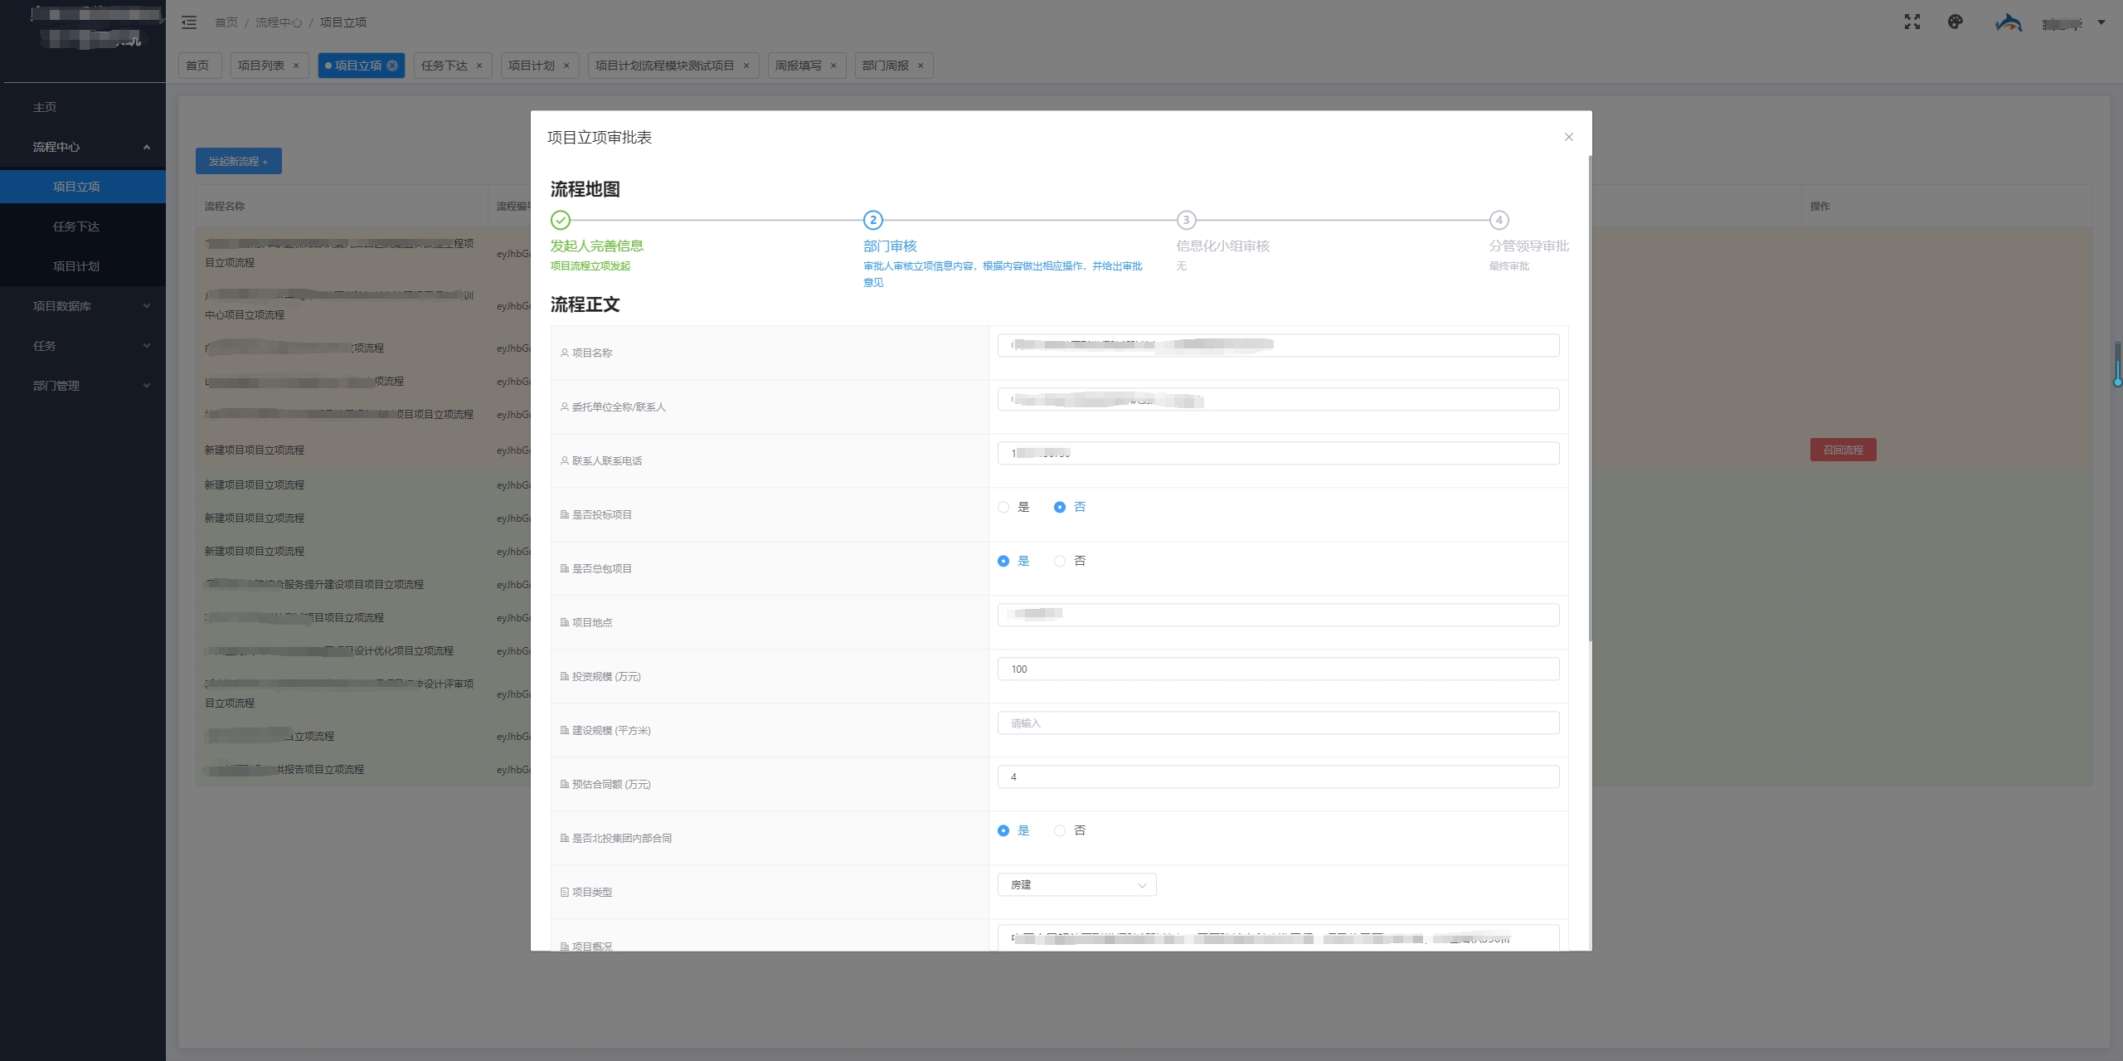Click the dialog's vertical scrollbar

(x=1589, y=398)
